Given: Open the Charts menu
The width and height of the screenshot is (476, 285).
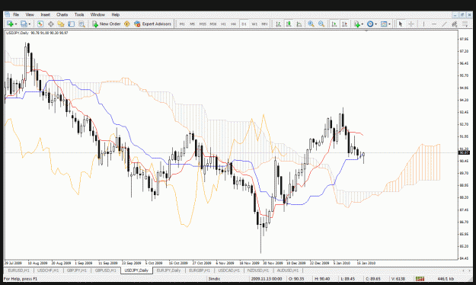Looking at the screenshot, I should click(x=62, y=14).
